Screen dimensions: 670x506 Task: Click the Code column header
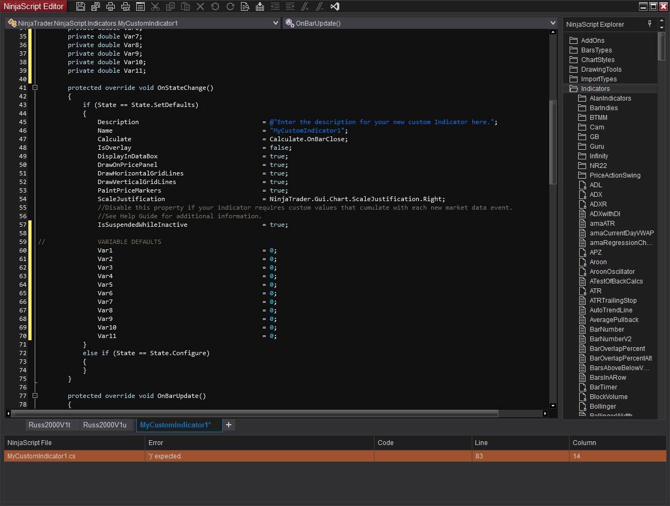coord(423,443)
